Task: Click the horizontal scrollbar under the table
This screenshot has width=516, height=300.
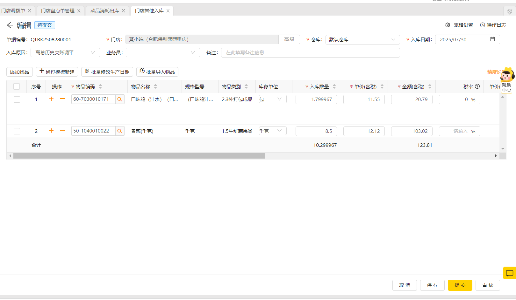Action: 139,156
